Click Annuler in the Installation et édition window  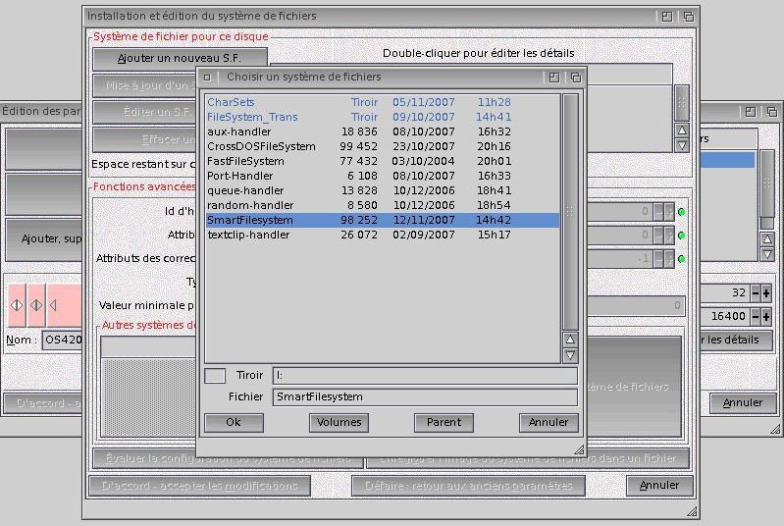click(x=659, y=485)
